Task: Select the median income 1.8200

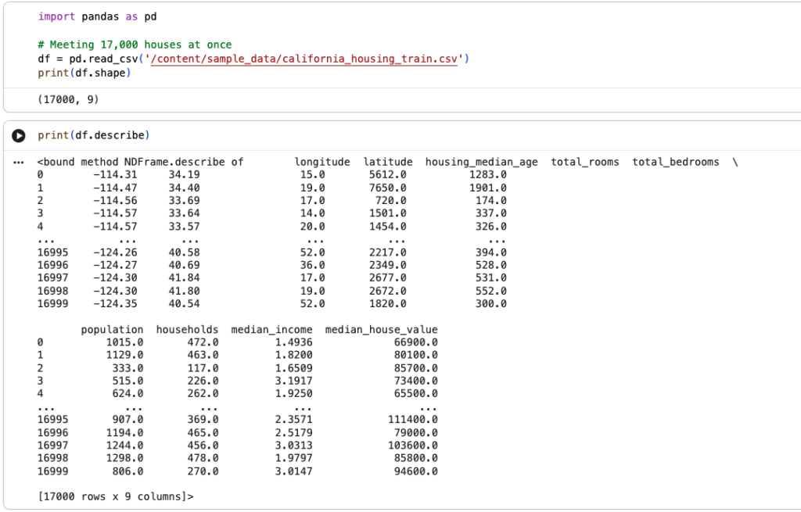Action: [x=294, y=356]
